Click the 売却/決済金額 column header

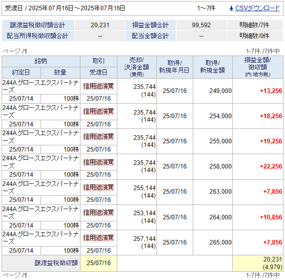click(137, 67)
